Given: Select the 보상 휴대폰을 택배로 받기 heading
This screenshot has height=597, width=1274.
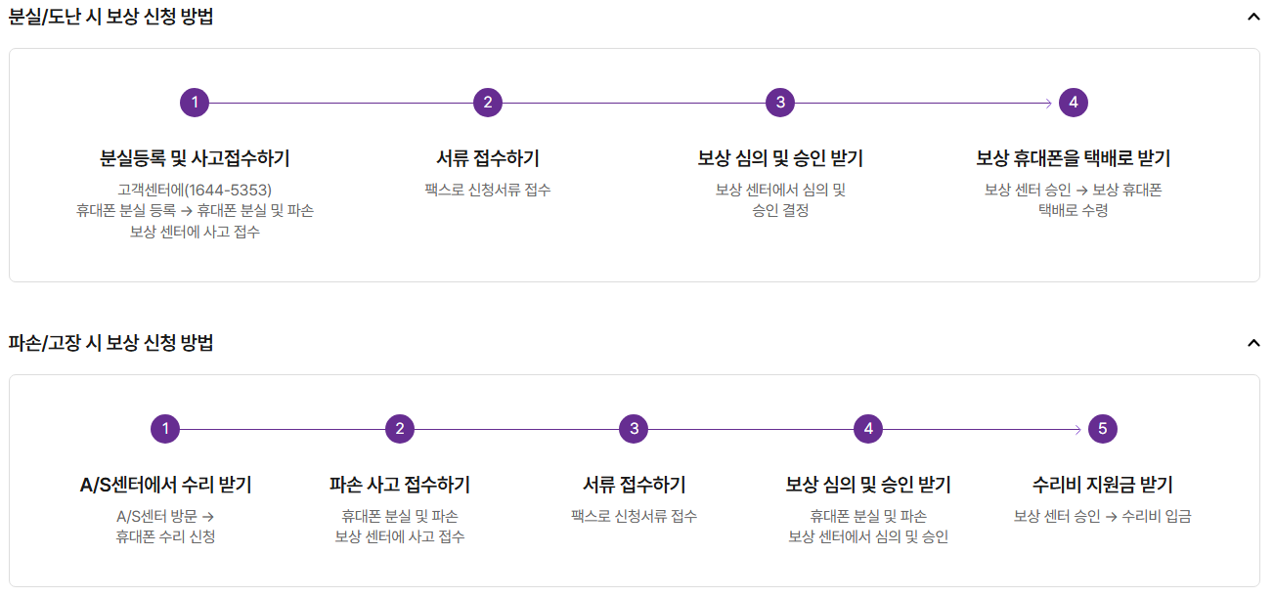Looking at the screenshot, I should point(1072,156).
